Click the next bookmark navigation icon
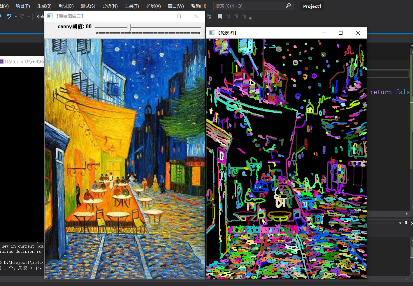The image size is (413, 286). click(236, 16)
